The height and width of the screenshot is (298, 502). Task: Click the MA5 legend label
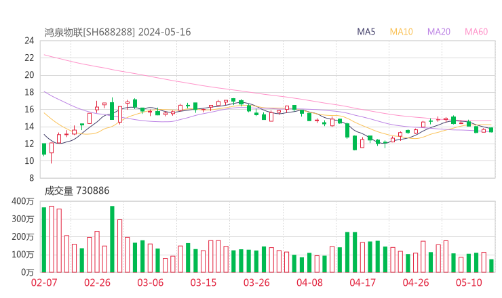click(x=366, y=32)
